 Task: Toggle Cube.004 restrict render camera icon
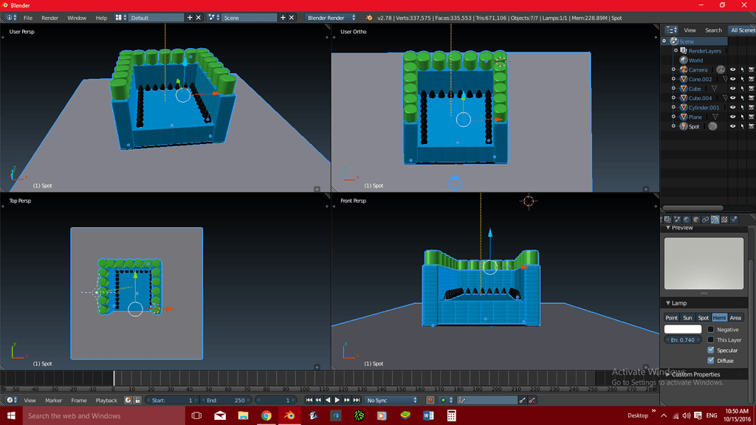751,98
